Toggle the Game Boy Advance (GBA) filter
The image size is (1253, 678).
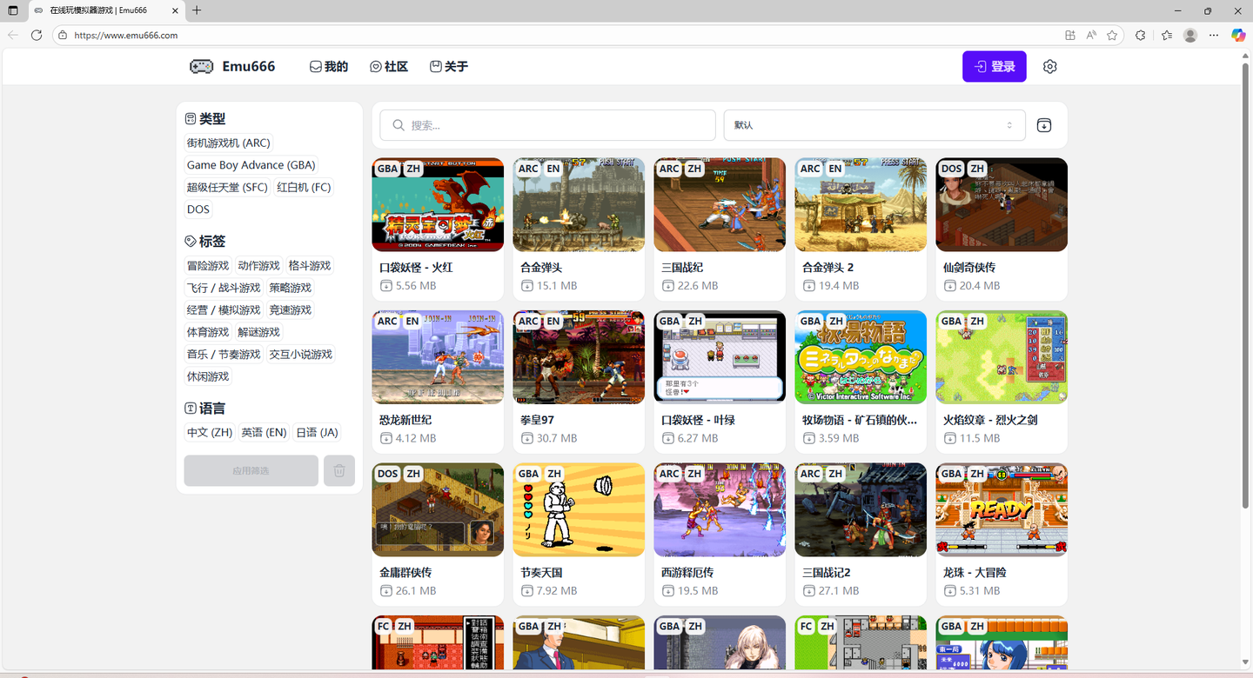click(x=251, y=165)
